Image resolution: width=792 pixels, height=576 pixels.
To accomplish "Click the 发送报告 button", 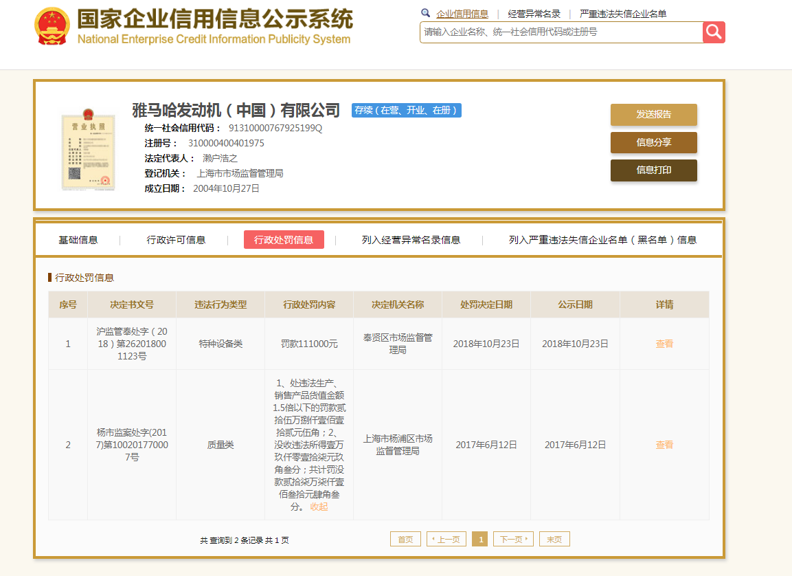I will coord(654,114).
